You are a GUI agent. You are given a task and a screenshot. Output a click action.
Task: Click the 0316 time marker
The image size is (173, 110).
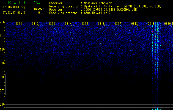[x=101, y=24]
